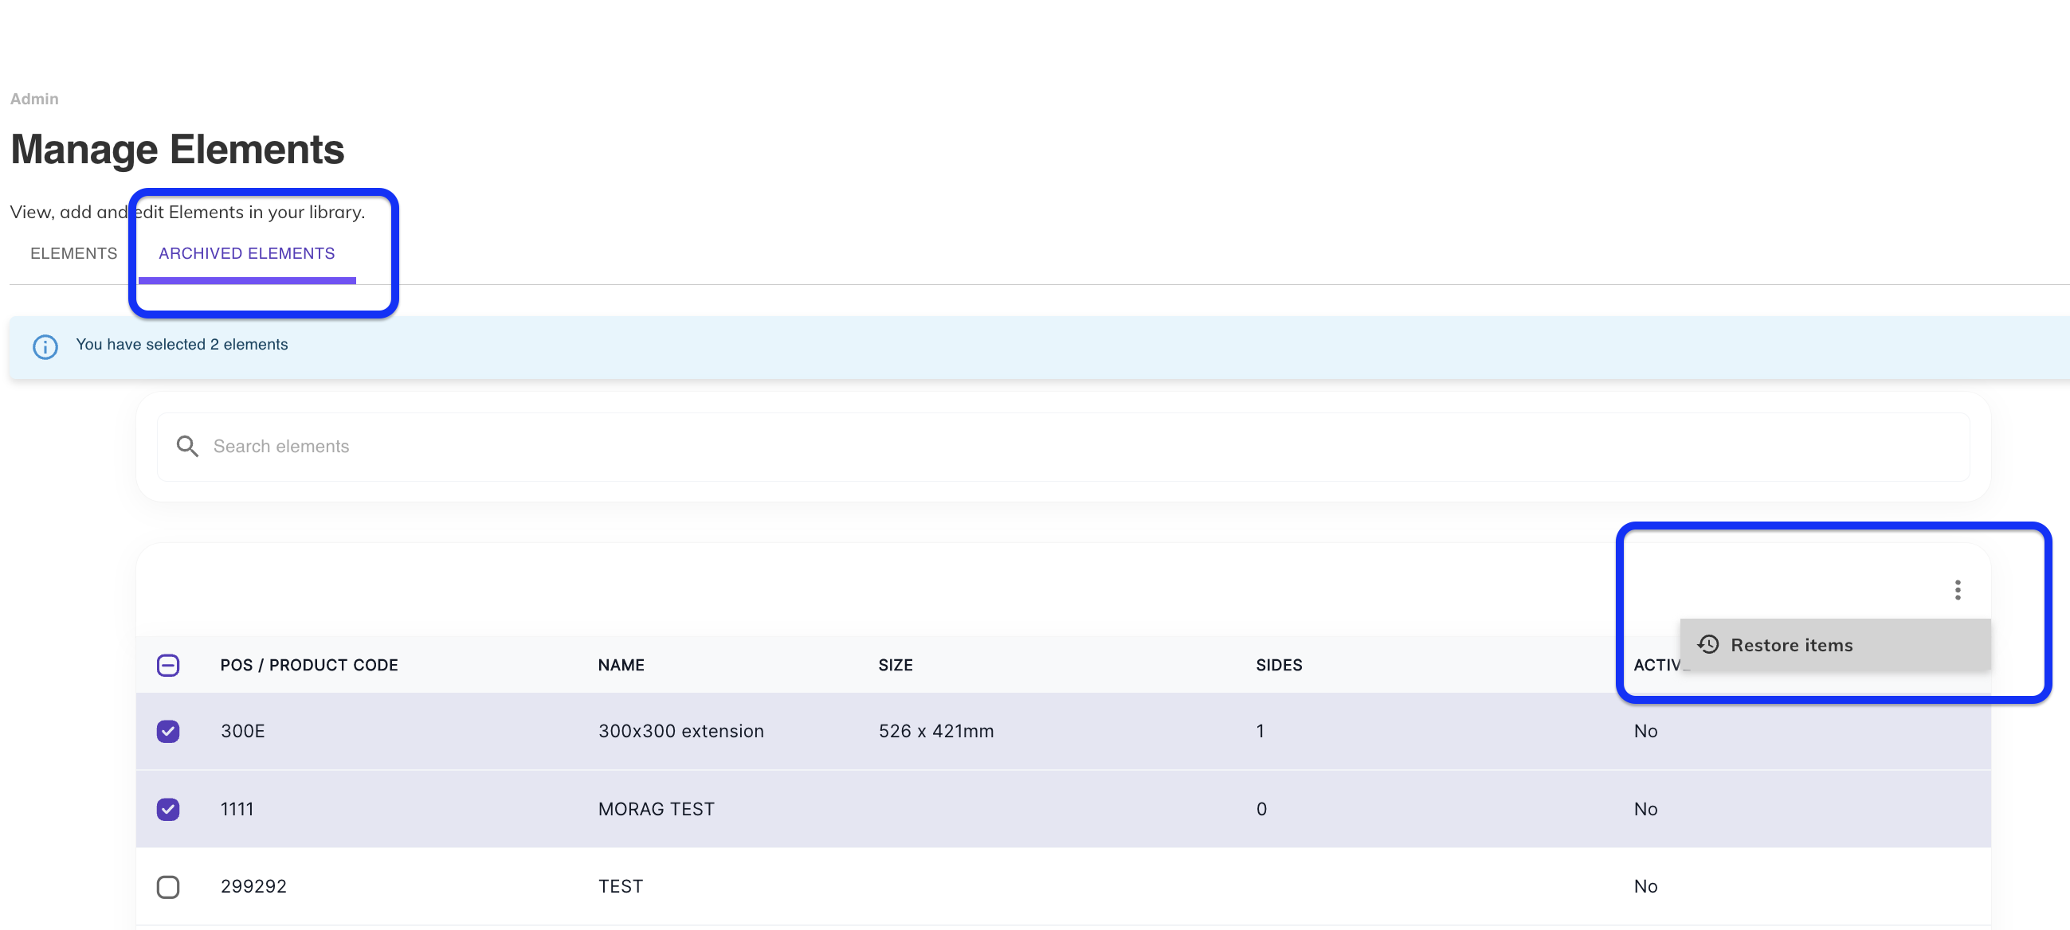This screenshot has height=930, width=2070.
Task: Click the restore history clock icon
Action: [x=1708, y=645]
